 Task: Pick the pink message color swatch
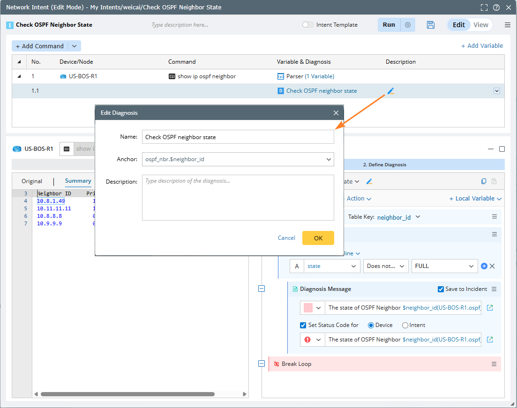point(308,308)
